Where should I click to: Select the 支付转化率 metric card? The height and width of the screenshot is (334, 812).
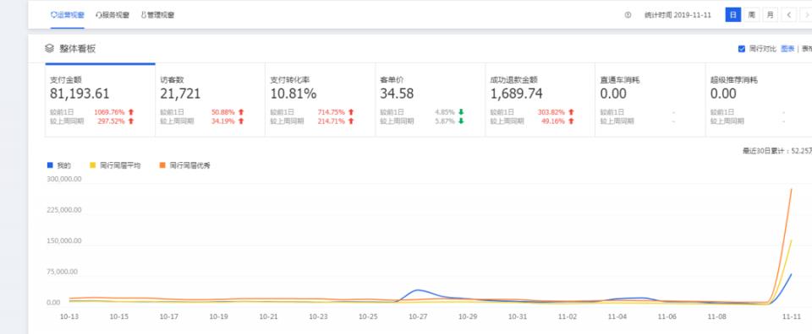(320, 100)
